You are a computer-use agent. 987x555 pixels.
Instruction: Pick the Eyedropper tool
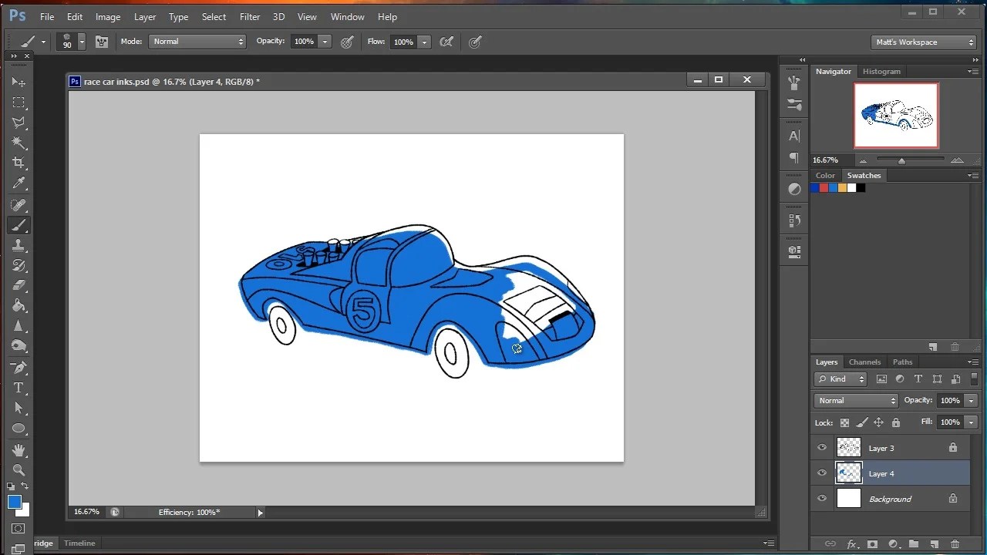coord(19,183)
